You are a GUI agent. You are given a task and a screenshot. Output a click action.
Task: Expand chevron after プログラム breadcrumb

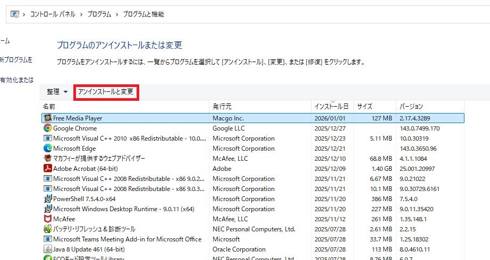[117, 14]
